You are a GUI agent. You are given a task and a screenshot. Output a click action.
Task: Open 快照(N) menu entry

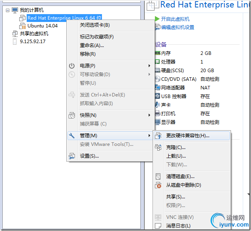110,115
